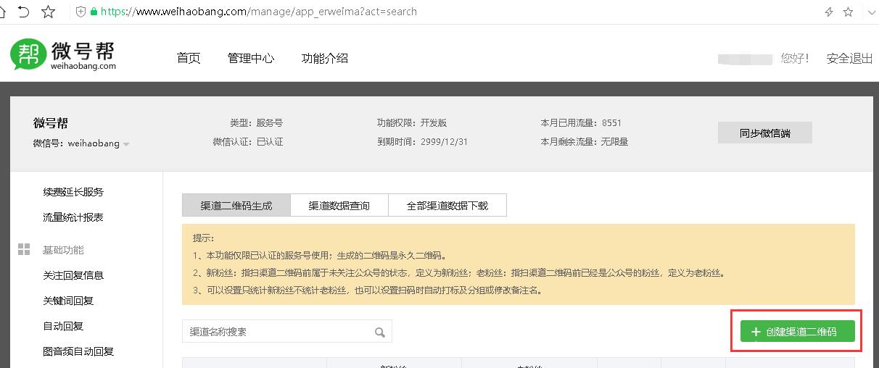
Task: Open 自动回复 in sidebar
Action: tap(63, 326)
